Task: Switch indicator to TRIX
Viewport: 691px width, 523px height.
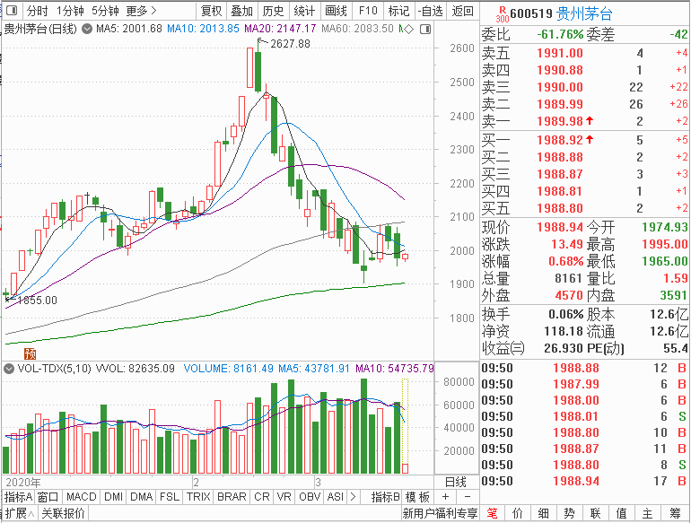Action: (198, 497)
